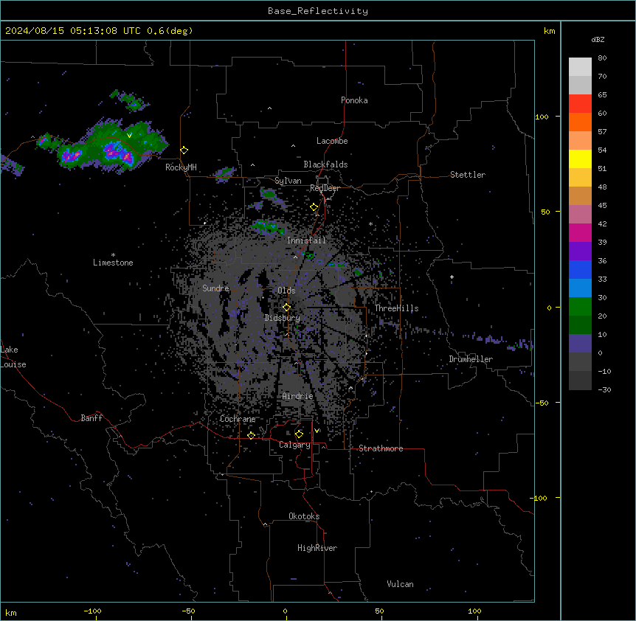
Task: Click the yellow V marker inside the northwest storm cell
Action: 129,136
